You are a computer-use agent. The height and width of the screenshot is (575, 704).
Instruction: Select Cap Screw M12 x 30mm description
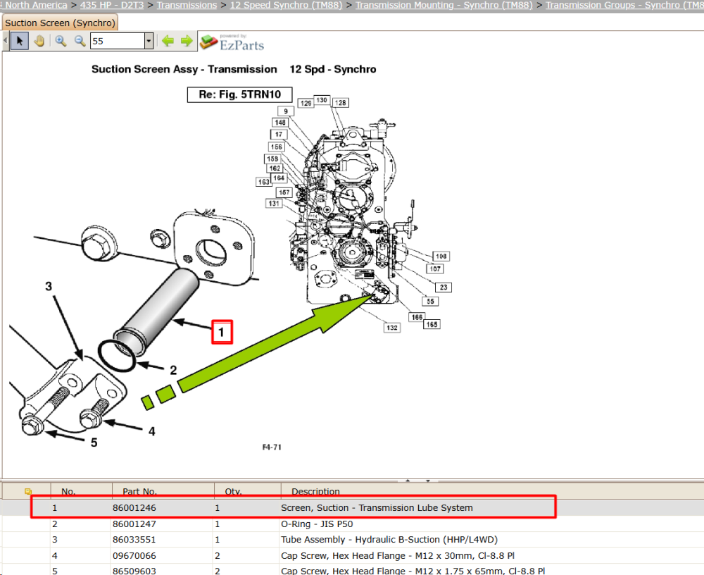pos(398,556)
